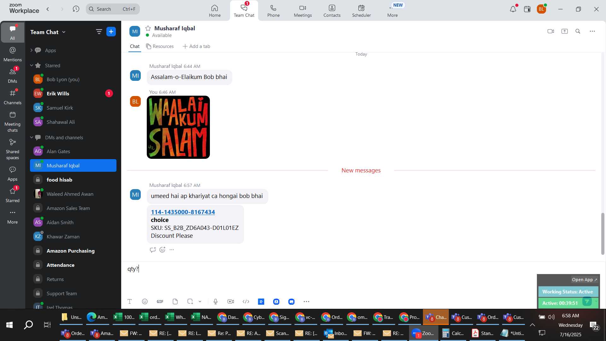Open the Team Chat dropdown header

48,32
